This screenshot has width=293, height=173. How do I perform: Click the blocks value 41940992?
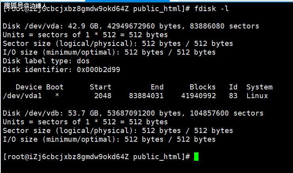click(198, 96)
